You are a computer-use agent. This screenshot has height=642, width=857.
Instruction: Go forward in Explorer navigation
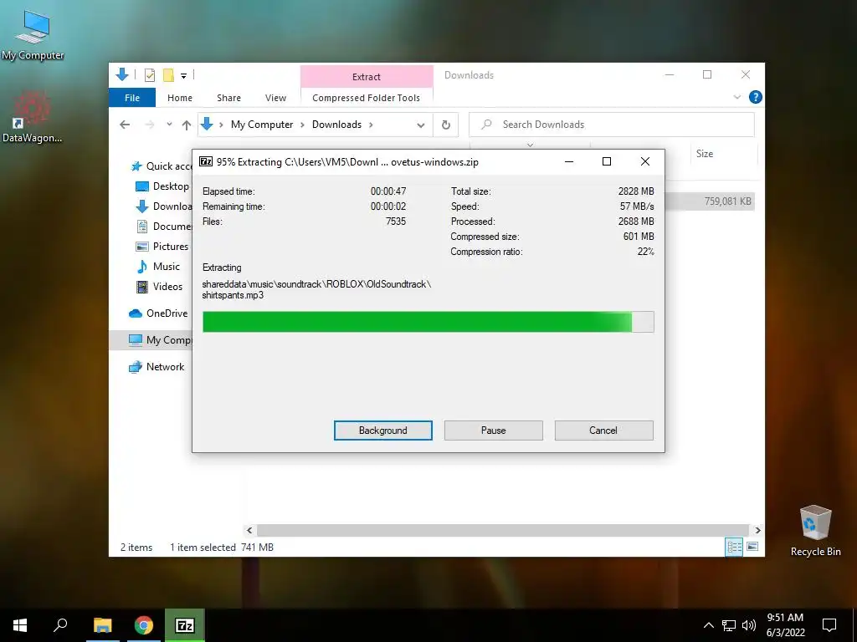(149, 125)
